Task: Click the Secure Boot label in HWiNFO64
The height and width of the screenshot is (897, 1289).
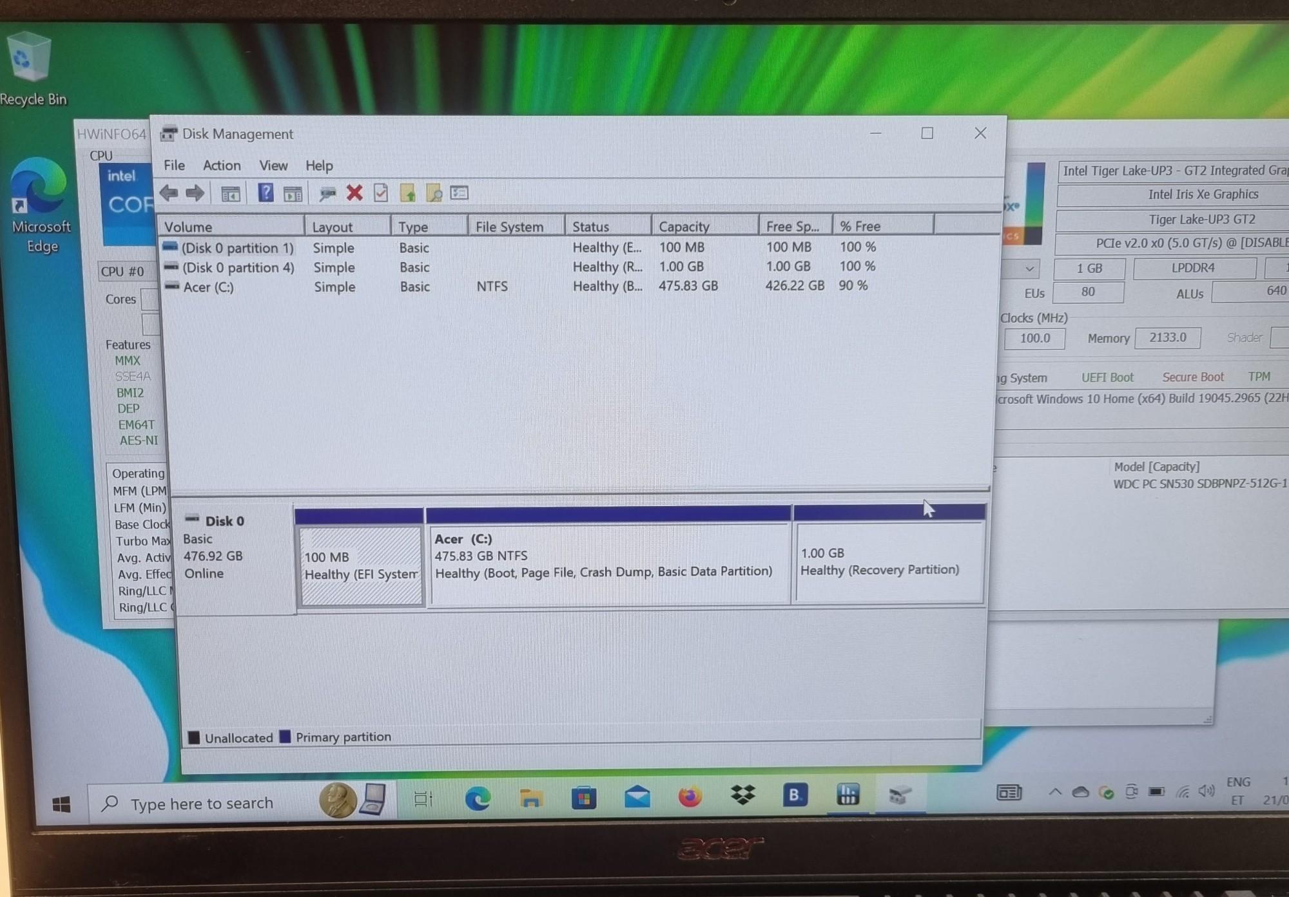Action: point(1193,377)
